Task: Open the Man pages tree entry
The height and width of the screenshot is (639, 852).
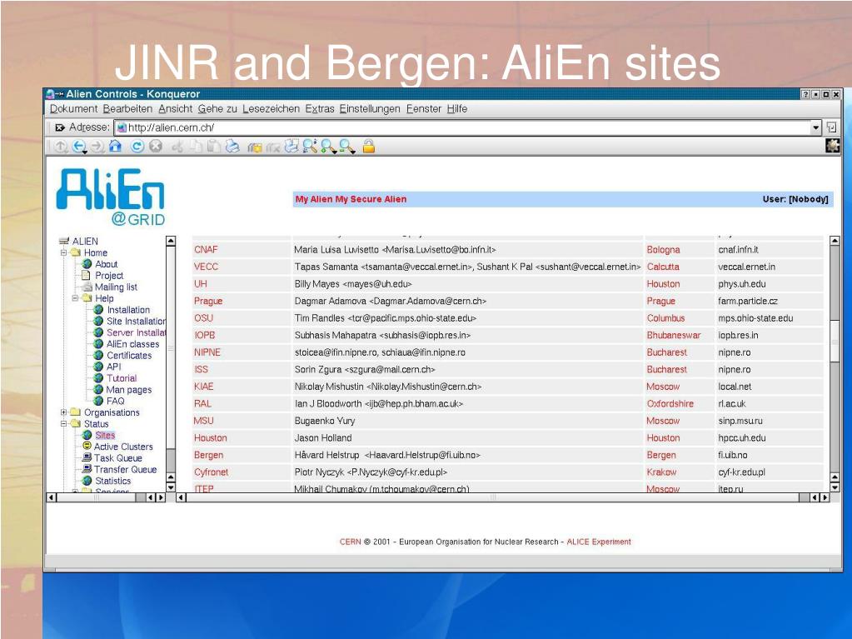Action: click(x=129, y=389)
